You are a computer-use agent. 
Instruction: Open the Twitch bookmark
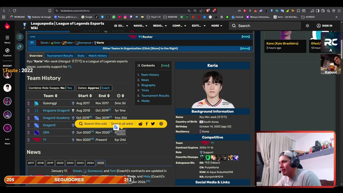pos(131,17)
